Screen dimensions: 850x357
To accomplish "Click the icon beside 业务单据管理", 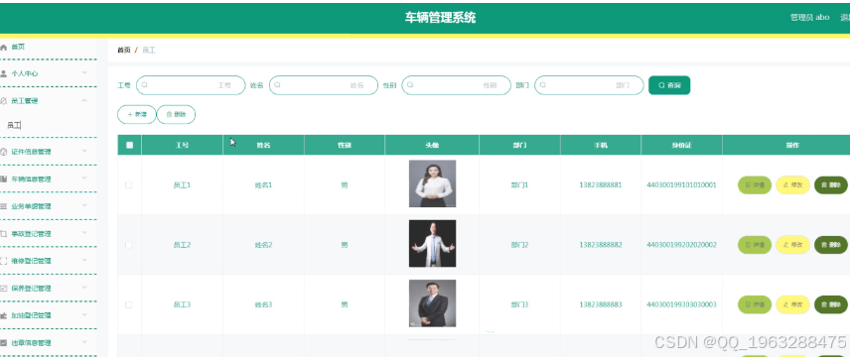I will [x=3, y=206].
